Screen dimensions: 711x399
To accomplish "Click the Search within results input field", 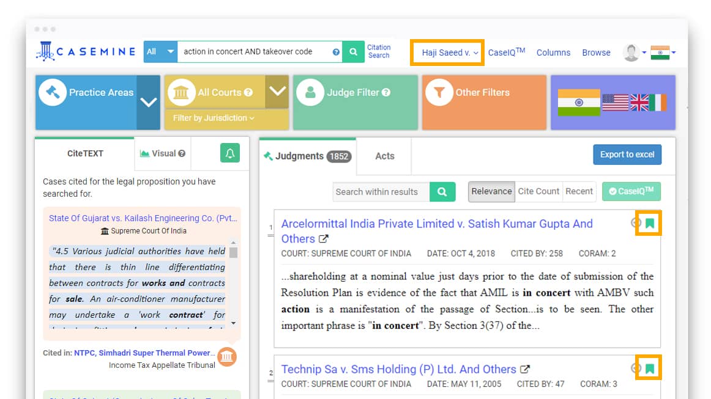I will pos(381,192).
